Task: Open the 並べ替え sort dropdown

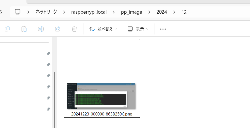Action: (103, 29)
